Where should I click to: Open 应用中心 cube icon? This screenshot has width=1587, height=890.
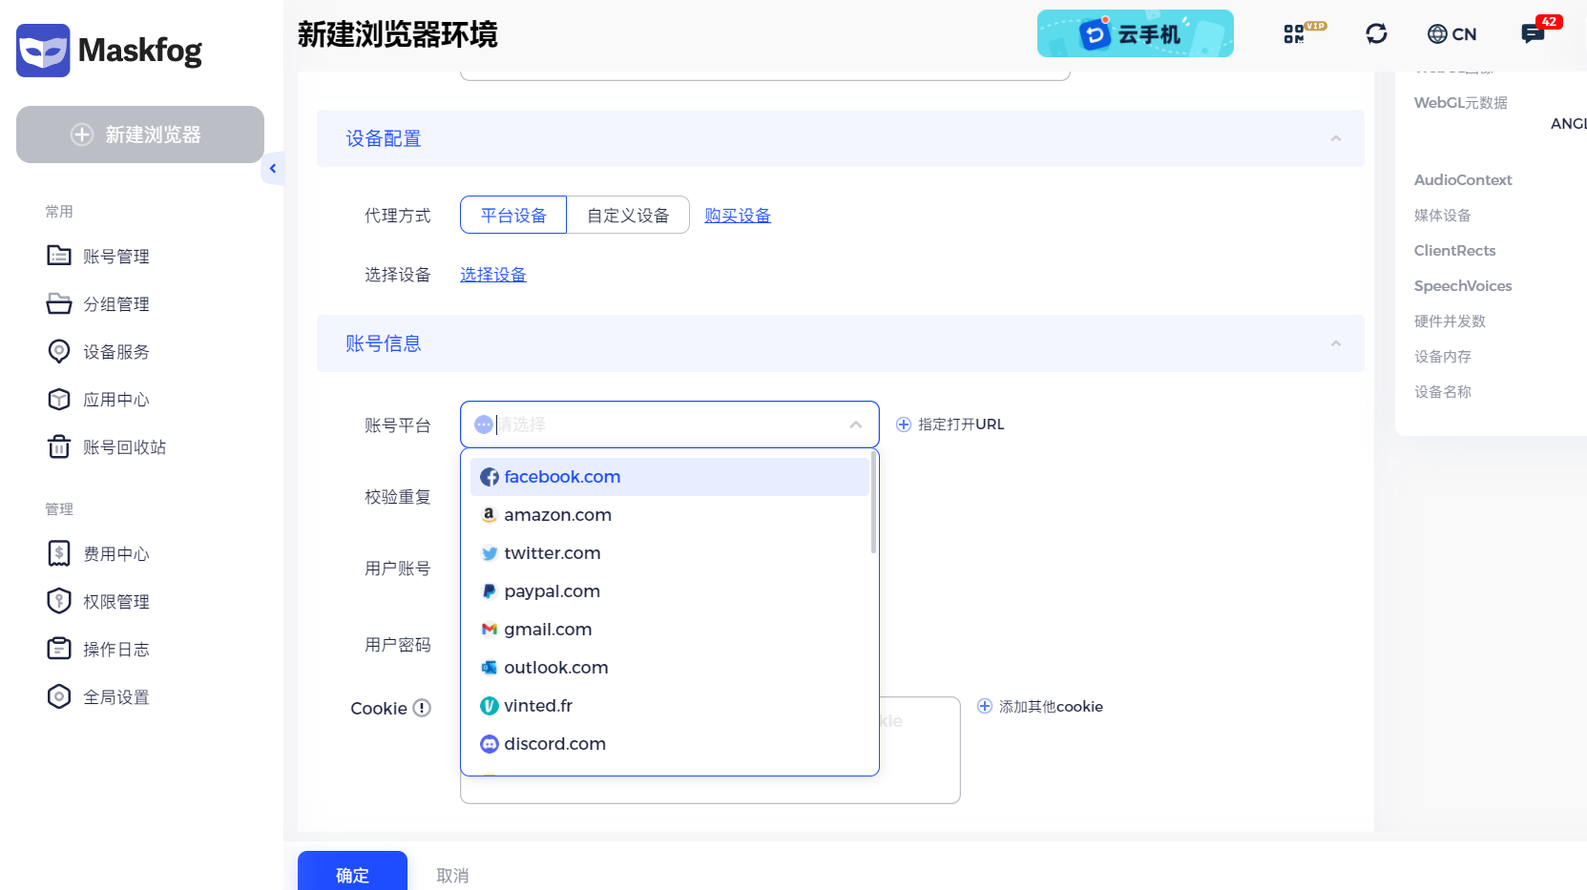click(x=59, y=399)
